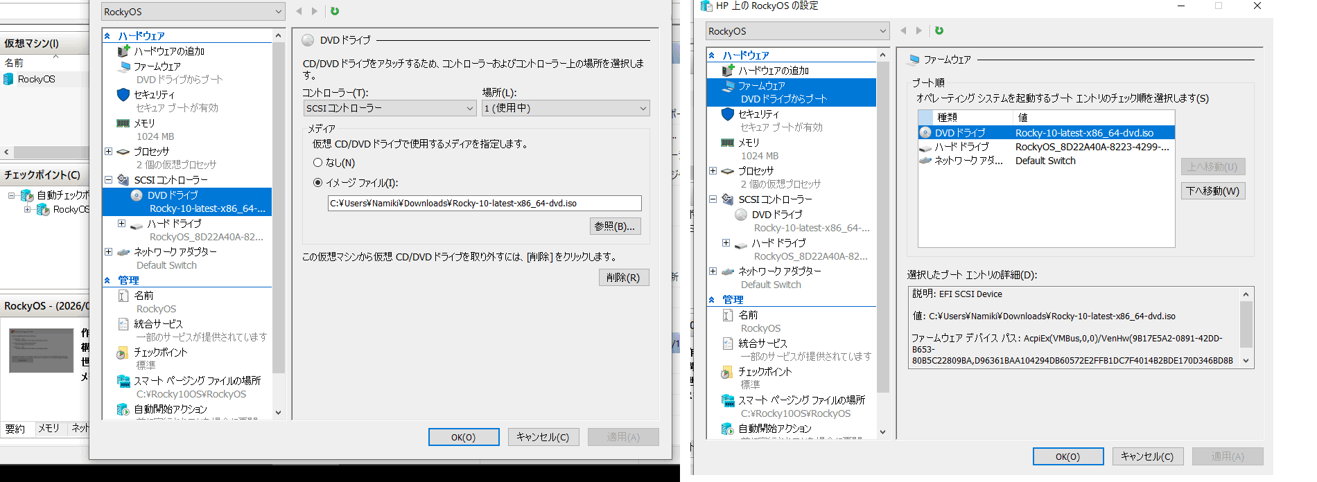The width and height of the screenshot is (1317, 482).
Task: Expand ネットワーク アダプター node in right window
Action: tap(713, 271)
